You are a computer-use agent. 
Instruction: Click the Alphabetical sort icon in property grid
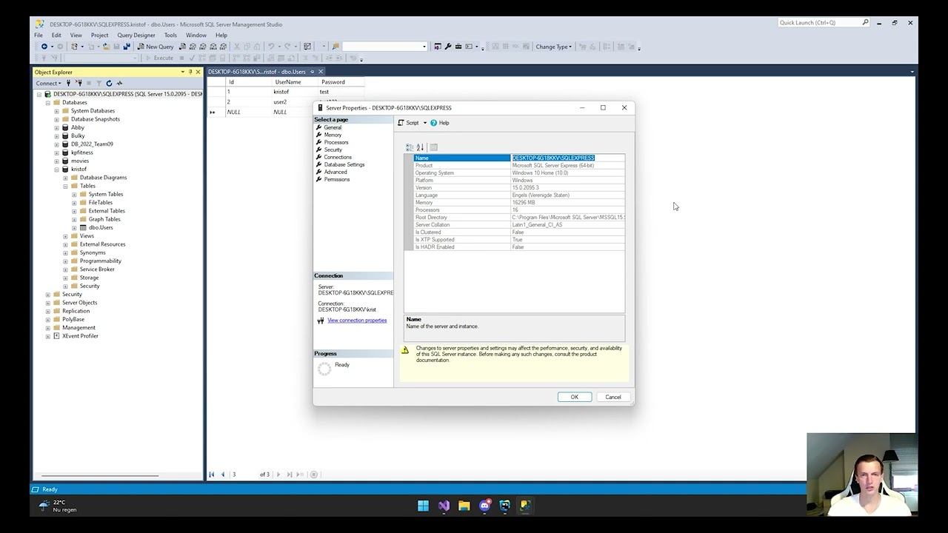click(420, 147)
